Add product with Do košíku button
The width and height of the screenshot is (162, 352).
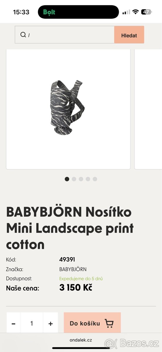92,323
